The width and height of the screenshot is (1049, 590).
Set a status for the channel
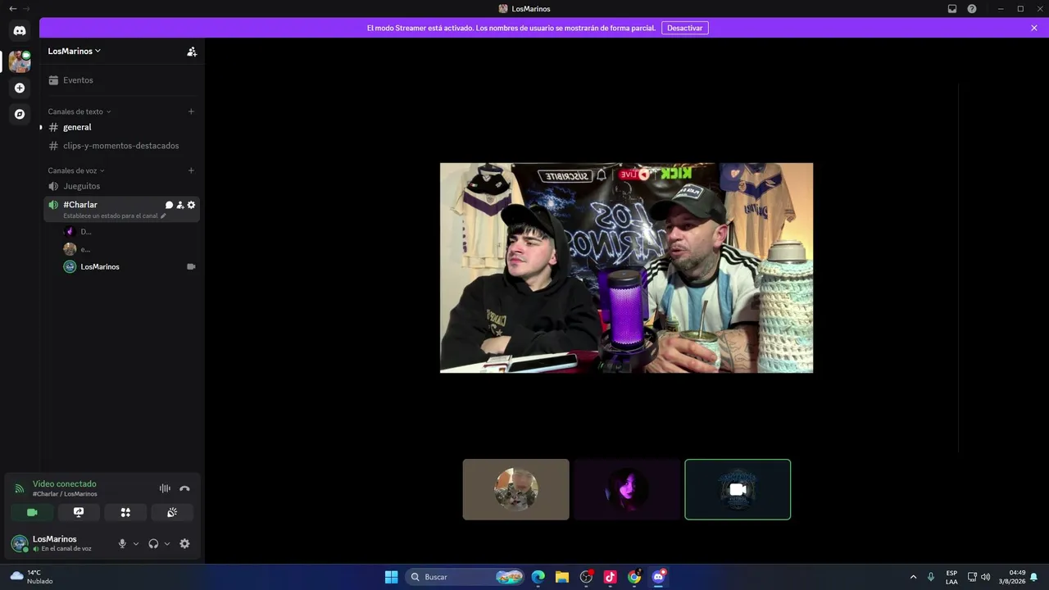click(x=115, y=216)
